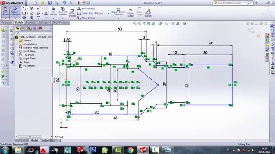Open the ConfigurationManager tab
Viewport: 275px width, 154px height.
[29, 29]
